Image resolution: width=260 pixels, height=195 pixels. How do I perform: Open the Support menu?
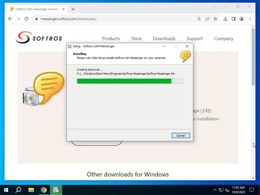(x=195, y=39)
